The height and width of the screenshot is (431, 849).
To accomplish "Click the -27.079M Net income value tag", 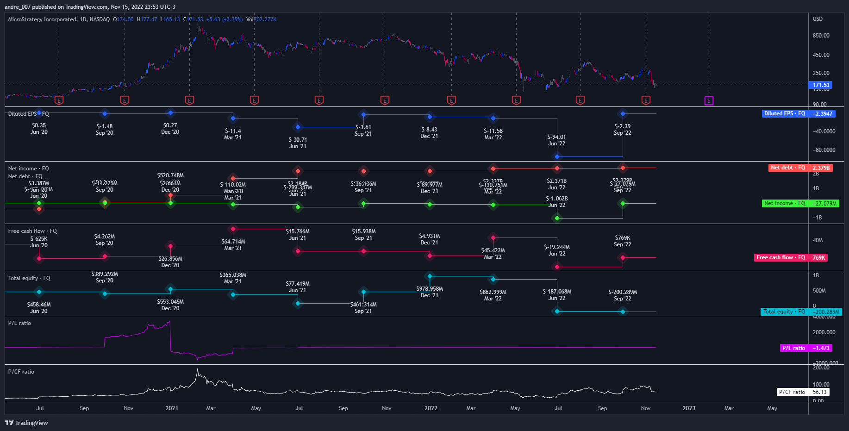I will (824, 203).
